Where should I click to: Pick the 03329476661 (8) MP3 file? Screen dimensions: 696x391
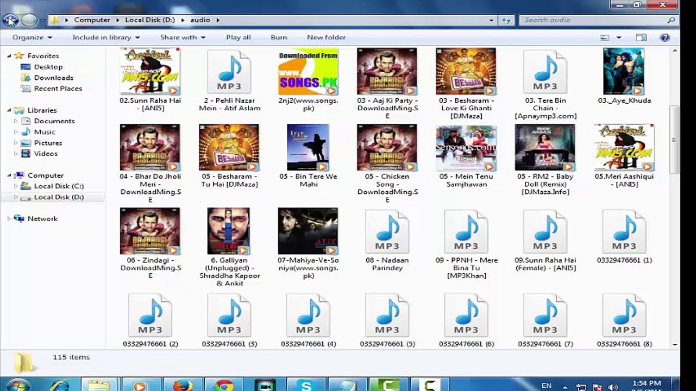coord(624,316)
